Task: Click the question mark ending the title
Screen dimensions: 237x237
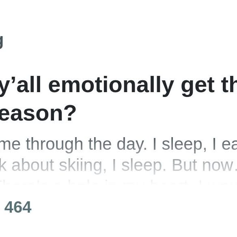Action: click(70, 113)
